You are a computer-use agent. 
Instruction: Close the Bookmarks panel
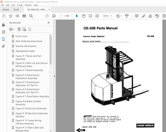tap(48, 23)
